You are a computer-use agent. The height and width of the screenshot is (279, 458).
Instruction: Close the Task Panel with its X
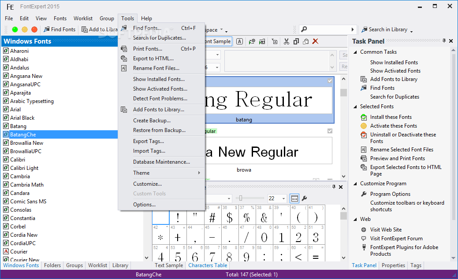pos(451,41)
